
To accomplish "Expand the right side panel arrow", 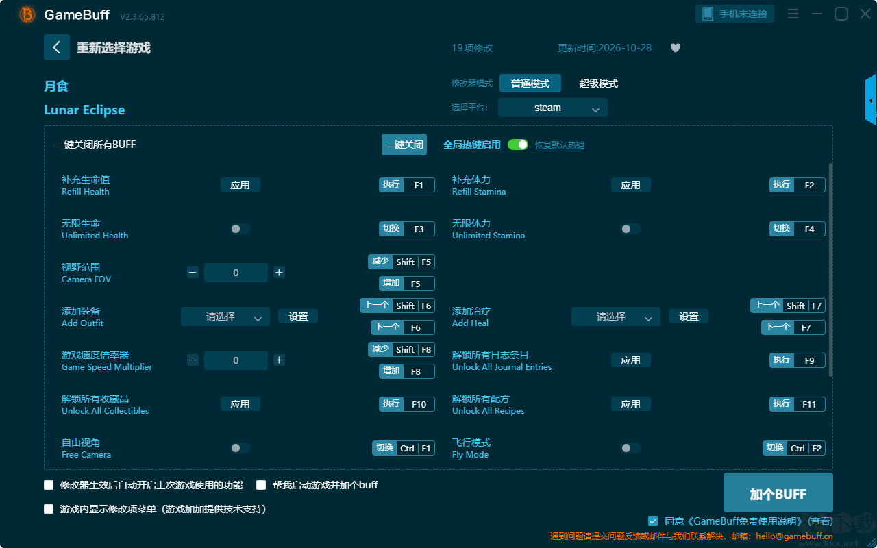I will coord(871,100).
